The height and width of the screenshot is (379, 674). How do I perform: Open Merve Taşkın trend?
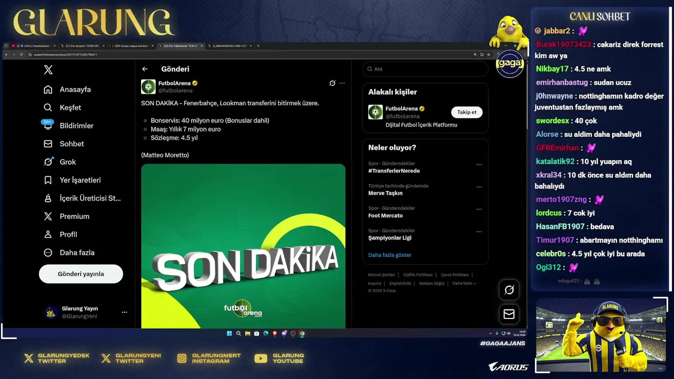[385, 193]
